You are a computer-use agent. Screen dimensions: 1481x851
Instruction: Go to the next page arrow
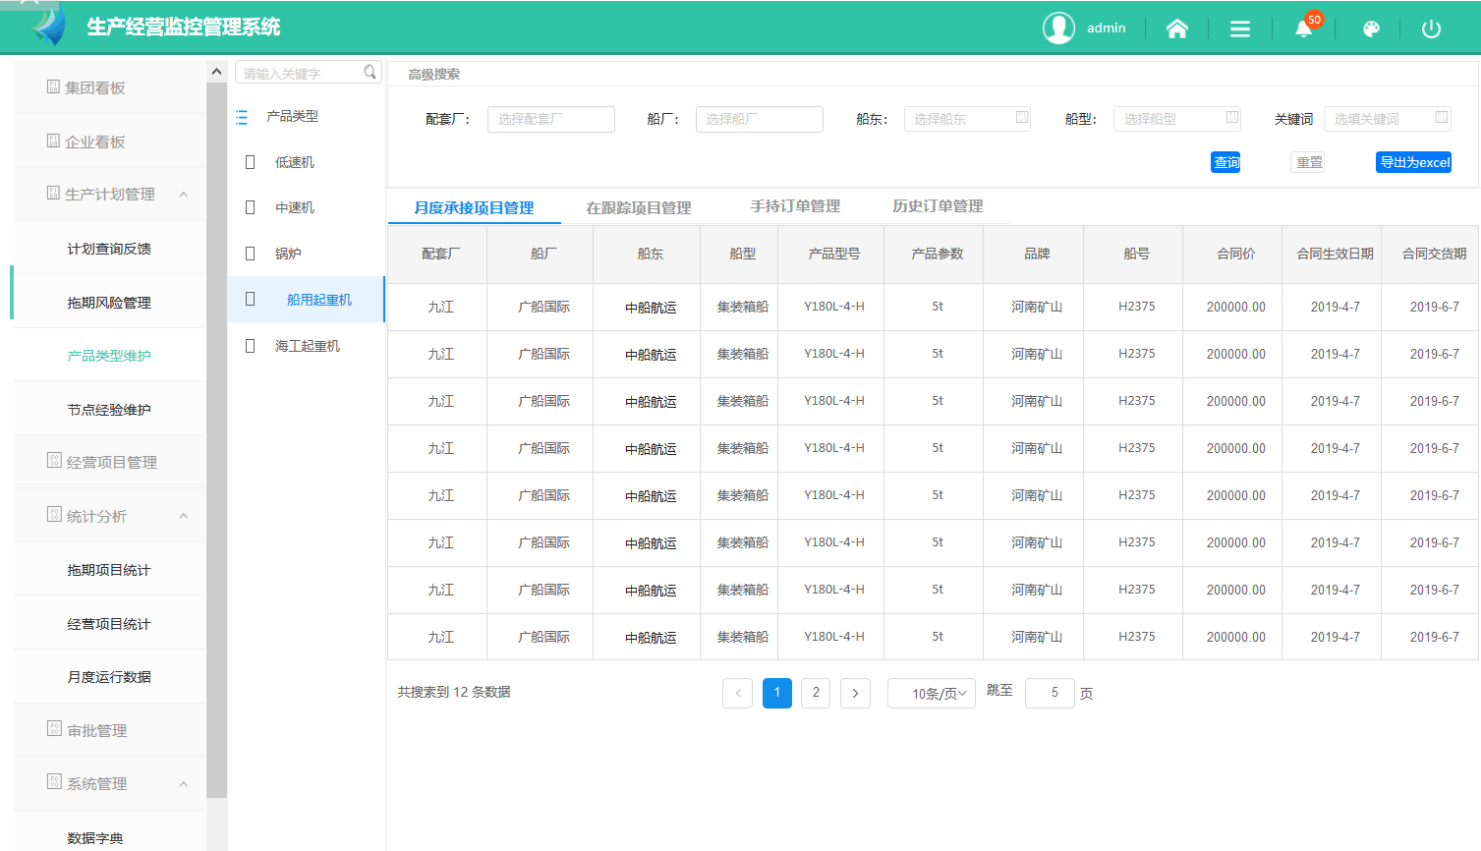coord(855,693)
